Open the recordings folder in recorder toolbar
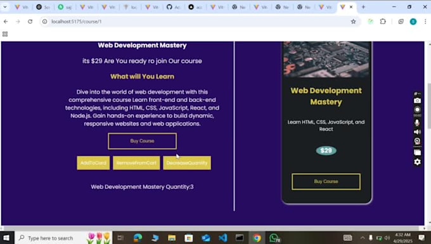 tap(417, 153)
